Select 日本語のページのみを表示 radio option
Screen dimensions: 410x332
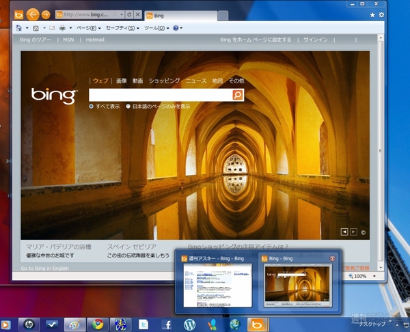pyautogui.click(x=128, y=106)
